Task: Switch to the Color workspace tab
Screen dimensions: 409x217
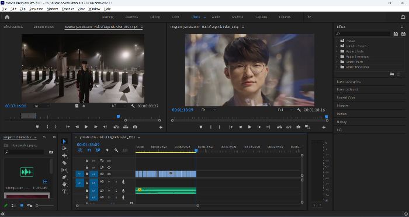Action: pos(175,17)
